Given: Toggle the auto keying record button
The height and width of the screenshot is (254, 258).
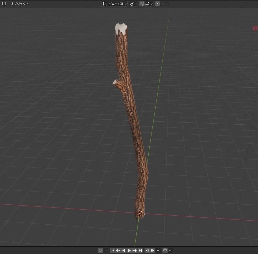Looking at the screenshot, I should (x=100, y=250).
